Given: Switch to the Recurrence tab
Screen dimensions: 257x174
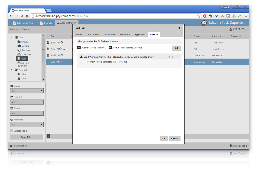Looking at the screenshot, I should [94, 35].
